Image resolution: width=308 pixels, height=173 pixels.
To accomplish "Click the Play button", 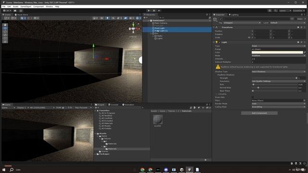I will click(149, 11).
